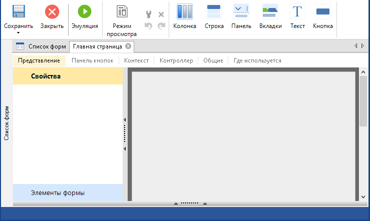Switch to the Список форм tab
Viewport: 370px width, 221px height.
[x=41, y=46]
